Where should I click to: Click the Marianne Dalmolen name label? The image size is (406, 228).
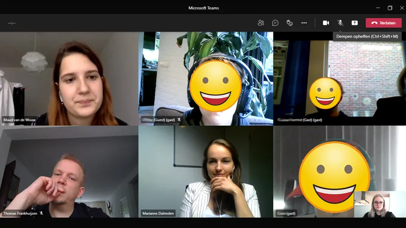(x=158, y=213)
